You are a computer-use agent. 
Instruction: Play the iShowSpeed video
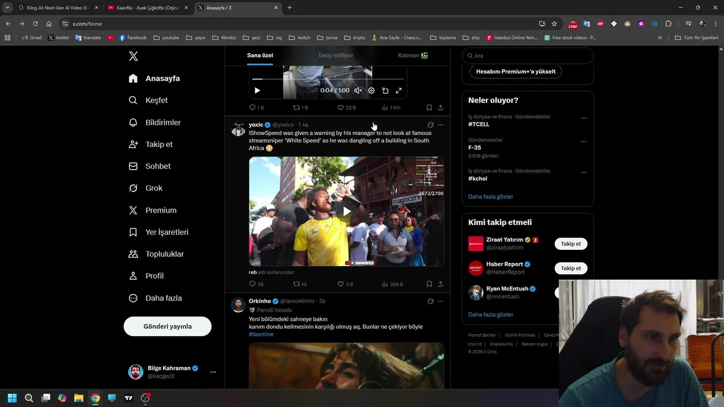[346, 211]
